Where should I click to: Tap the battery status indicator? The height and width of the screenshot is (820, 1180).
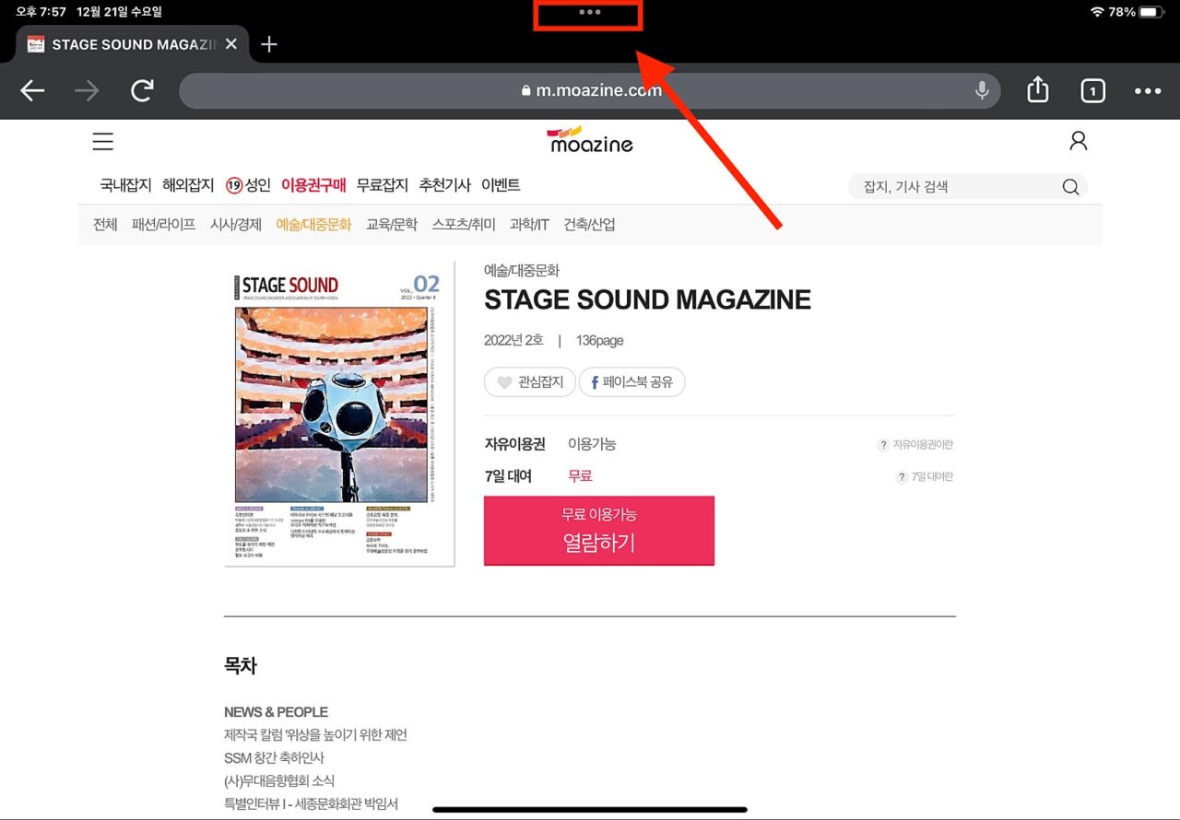[1151, 12]
